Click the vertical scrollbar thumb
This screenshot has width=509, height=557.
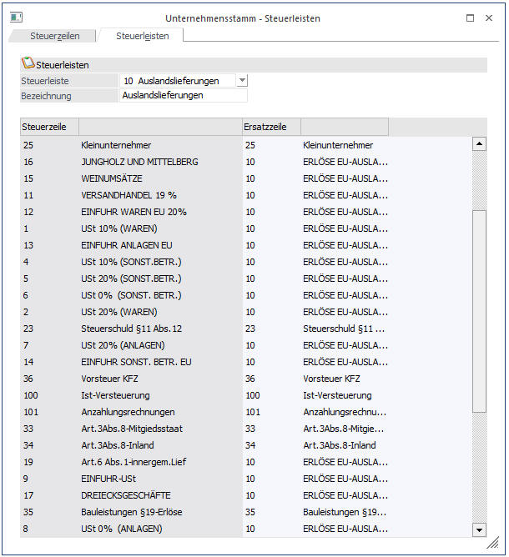(479, 309)
